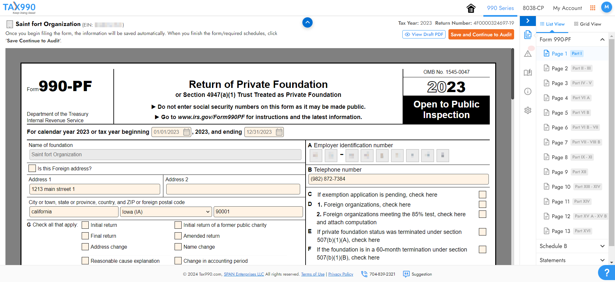Click the user profile avatar
The width and height of the screenshot is (615, 282).
coord(606,7)
